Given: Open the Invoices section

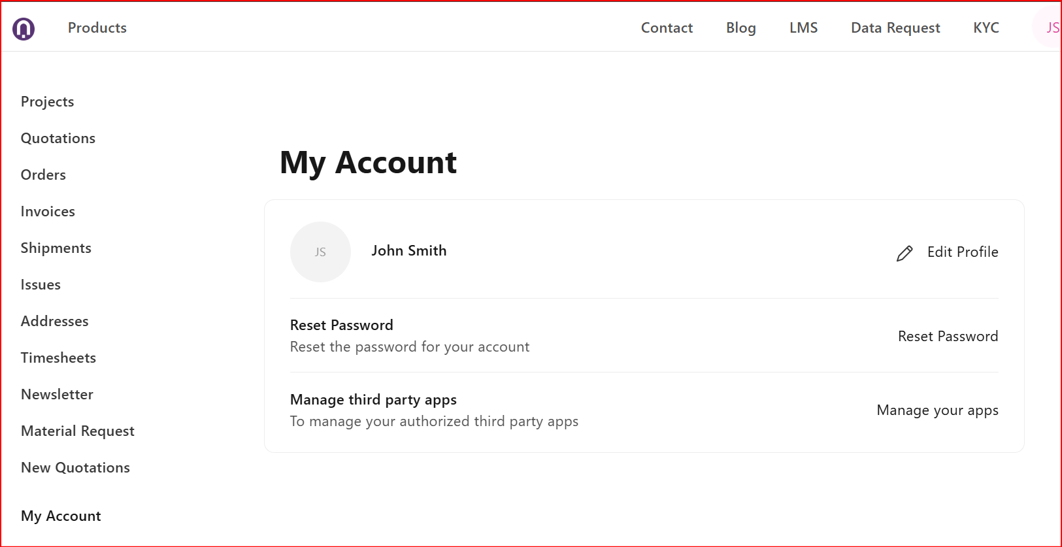Looking at the screenshot, I should click(48, 212).
